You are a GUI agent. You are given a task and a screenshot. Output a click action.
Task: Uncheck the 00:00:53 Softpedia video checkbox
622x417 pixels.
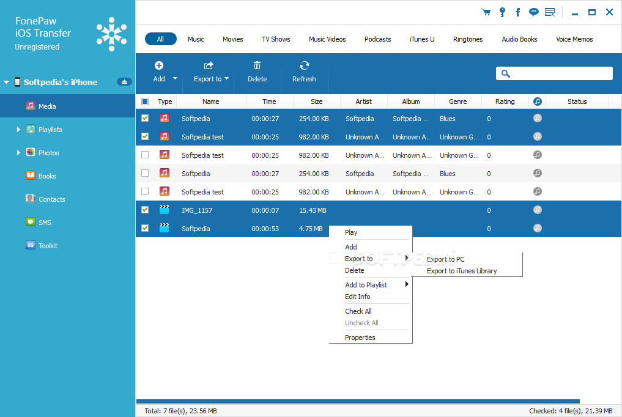click(145, 228)
